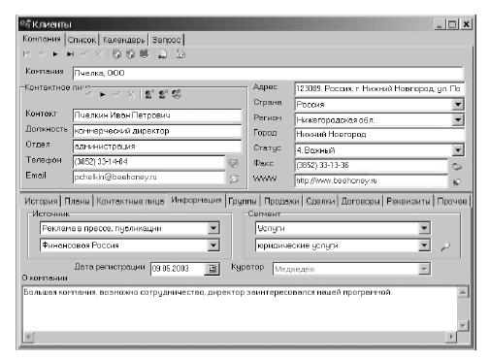490x360 pixels.
Task: Open the юридические услуги dropdown
Action: 424,245
